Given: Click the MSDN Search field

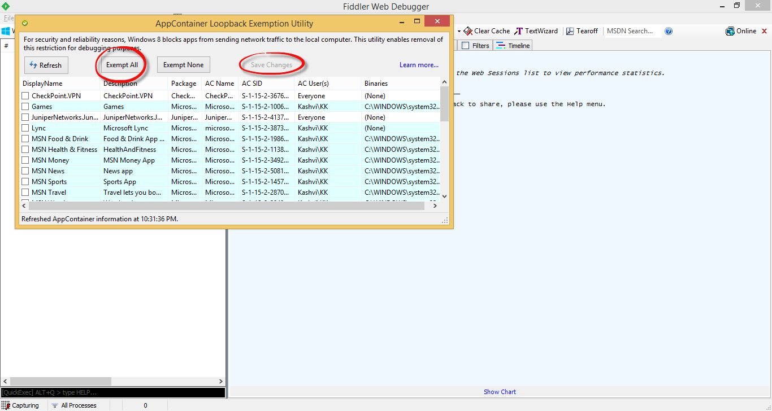Looking at the screenshot, I should [632, 31].
